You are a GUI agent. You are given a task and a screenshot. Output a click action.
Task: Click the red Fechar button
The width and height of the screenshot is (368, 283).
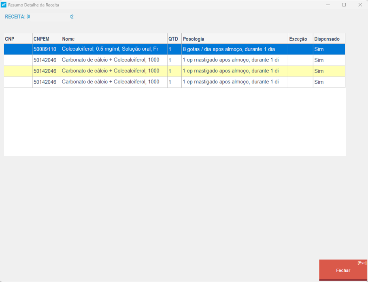point(343,270)
